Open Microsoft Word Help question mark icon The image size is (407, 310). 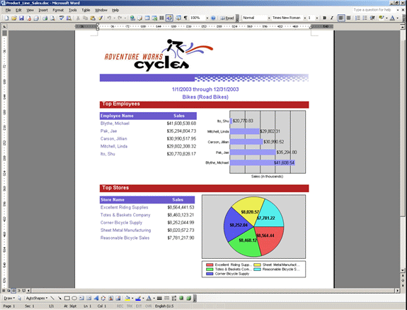[x=213, y=18]
